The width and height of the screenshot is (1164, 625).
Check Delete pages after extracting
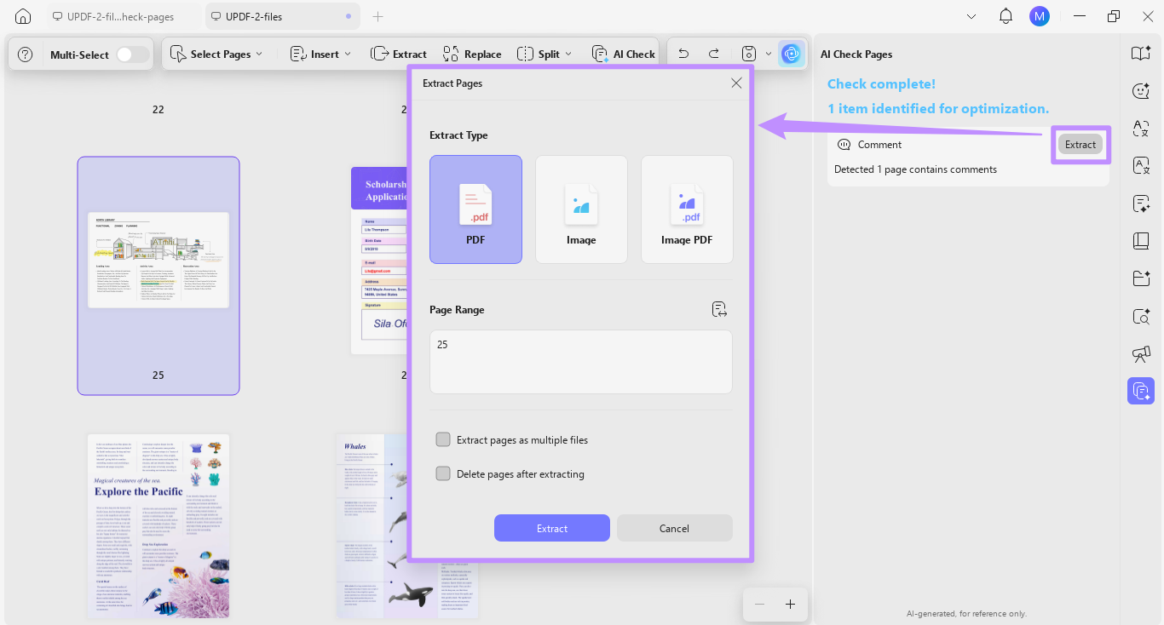[443, 474]
